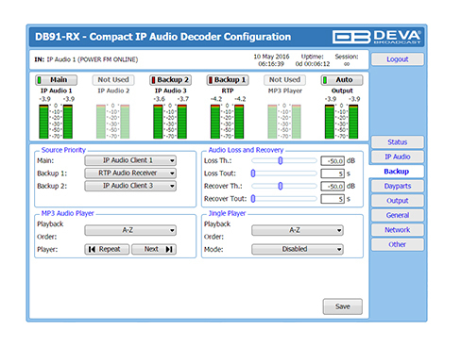Viewport: 461px width, 347px height.
Task: Open the Network settings page
Action: click(398, 230)
